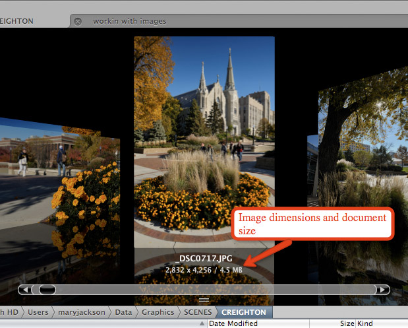Viewport: 408px width, 328px height.
Task: Close the 'workin with images' tab
Action: point(78,21)
